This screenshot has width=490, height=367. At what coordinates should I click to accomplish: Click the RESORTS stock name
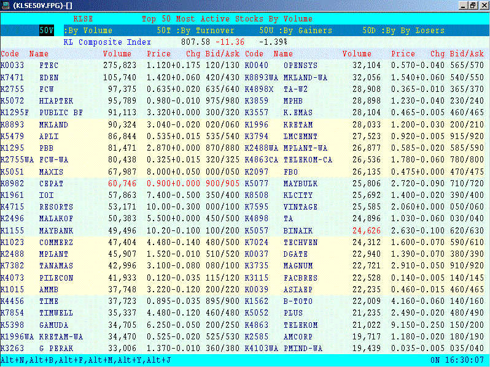(56, 207)
